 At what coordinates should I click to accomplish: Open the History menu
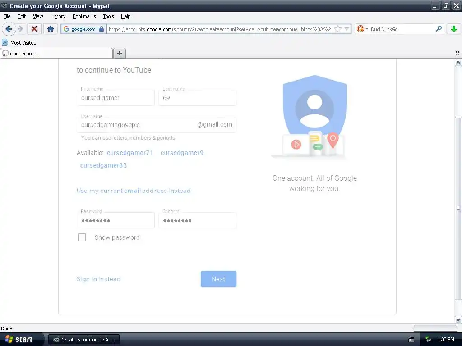click(x=58, y=16)
